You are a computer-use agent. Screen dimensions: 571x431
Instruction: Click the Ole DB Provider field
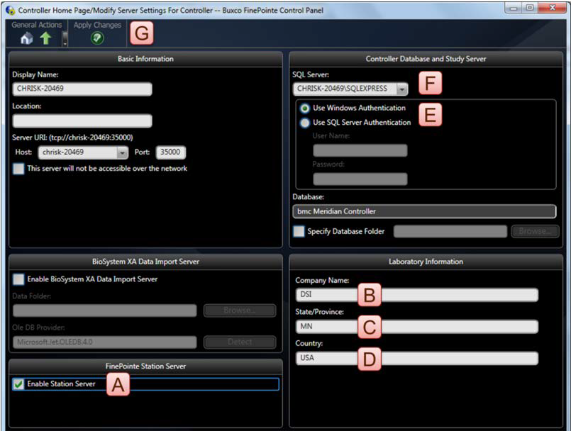click(105, 342)
